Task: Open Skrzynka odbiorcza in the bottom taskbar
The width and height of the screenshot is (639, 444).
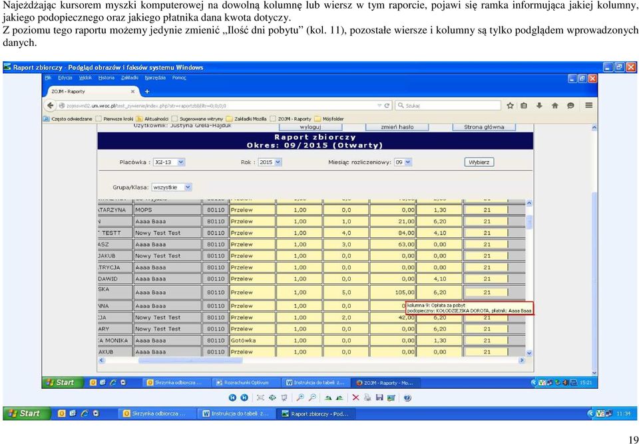Action: click(157, 413)
